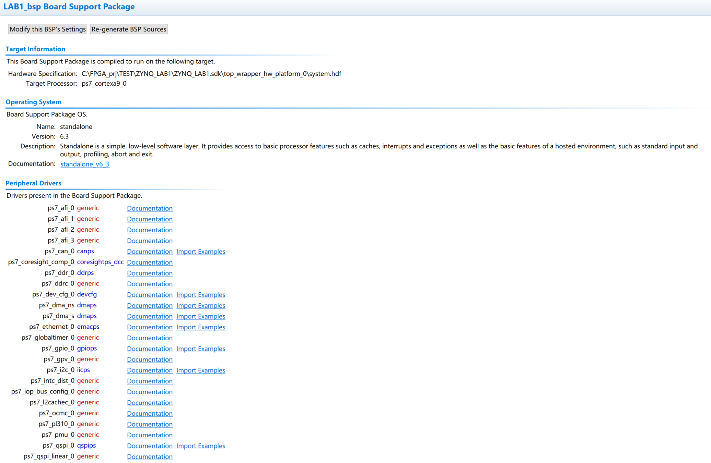Open Documentation for ps7_dma_s
Viewport: 711px width, 463px height.
click(x=150, y=316)
